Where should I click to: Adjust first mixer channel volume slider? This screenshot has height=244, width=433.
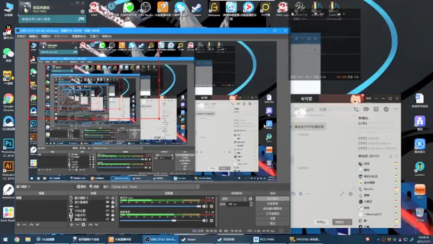point(160,206)
